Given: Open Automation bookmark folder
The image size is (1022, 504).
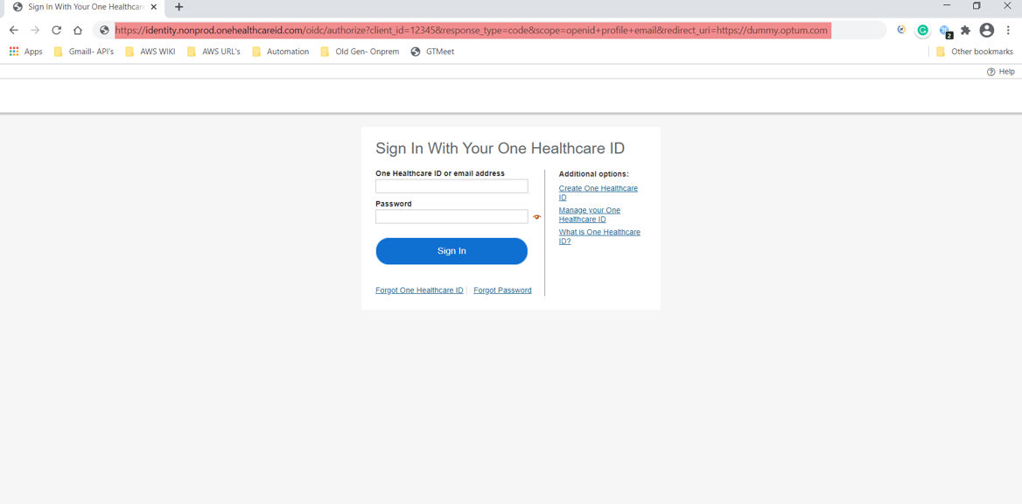Looking at the screenshot, I should 280,52.
